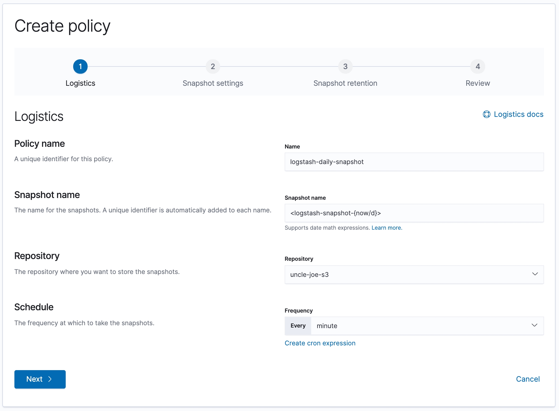Expand Repository dropdown chevron
559x411 pixels.
(x=535, y=274)
